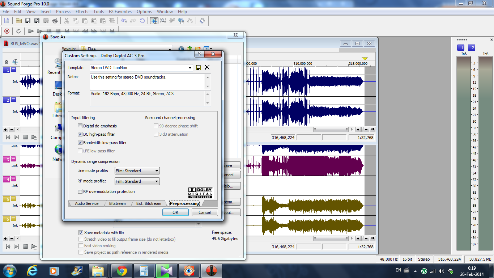This screenshot has height=278, width=494.
Task: Toggle RF overmodulation protection checkbox
Action: (80, 191)
